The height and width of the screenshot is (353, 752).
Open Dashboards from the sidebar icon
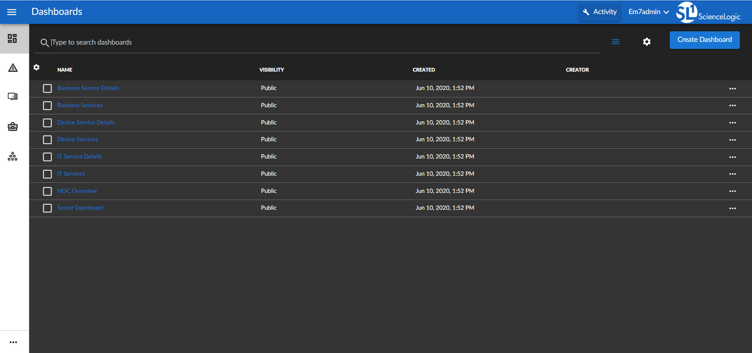13,38
